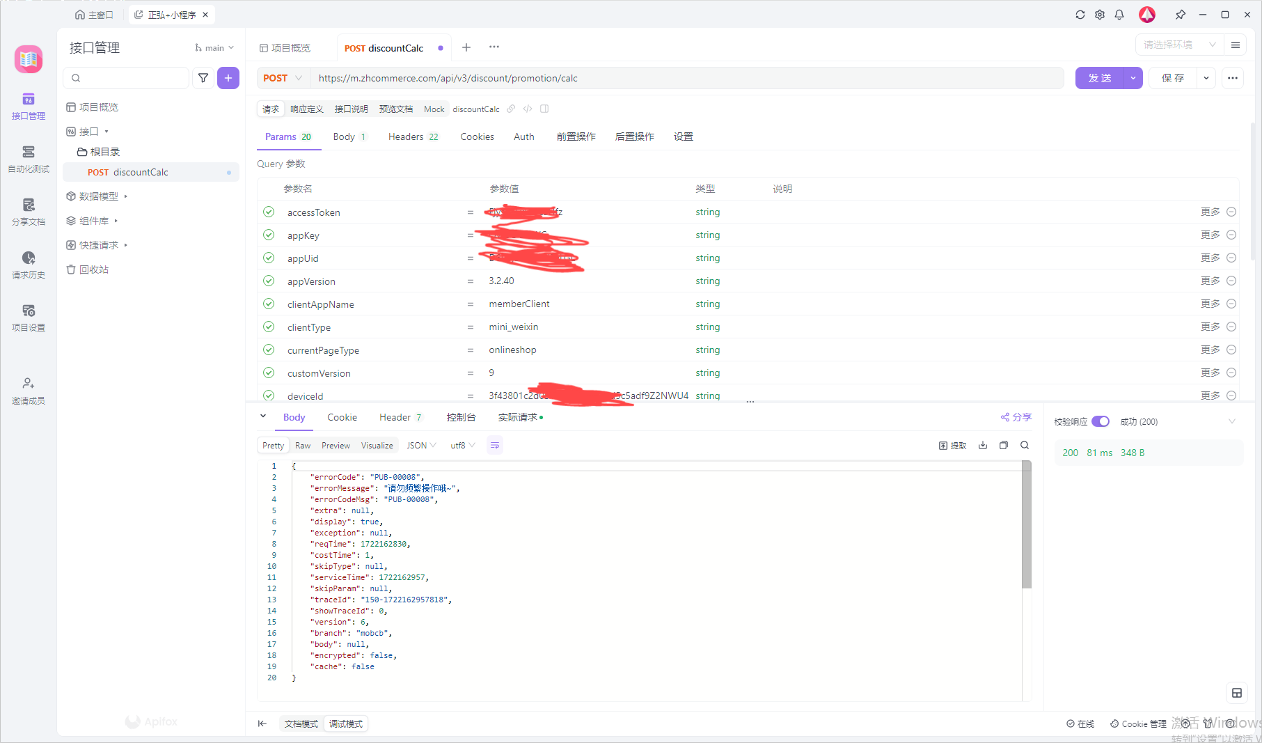Open the notification bell icon
Image resolution: width=1262 pixels, height=743 pixels.
1119,15
